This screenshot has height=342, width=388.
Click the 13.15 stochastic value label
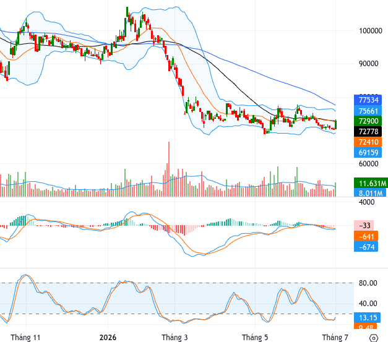coord(368,317)
